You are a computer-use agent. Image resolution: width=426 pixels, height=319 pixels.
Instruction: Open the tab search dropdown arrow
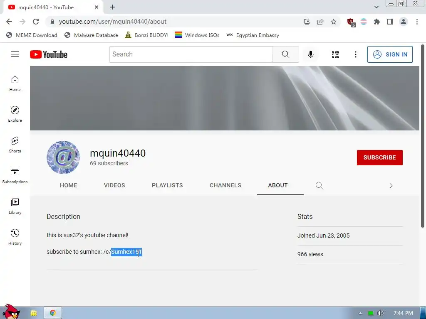pos(376,7)
